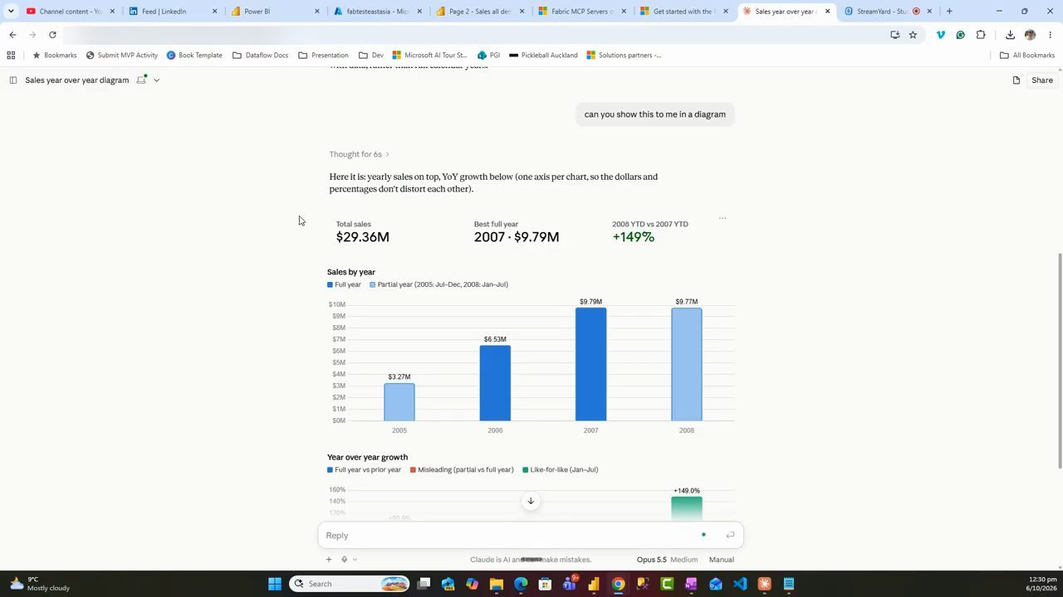Click the 2007 sales bar
The width and height of the screenshot is (1063, 597).
[590, 364]
